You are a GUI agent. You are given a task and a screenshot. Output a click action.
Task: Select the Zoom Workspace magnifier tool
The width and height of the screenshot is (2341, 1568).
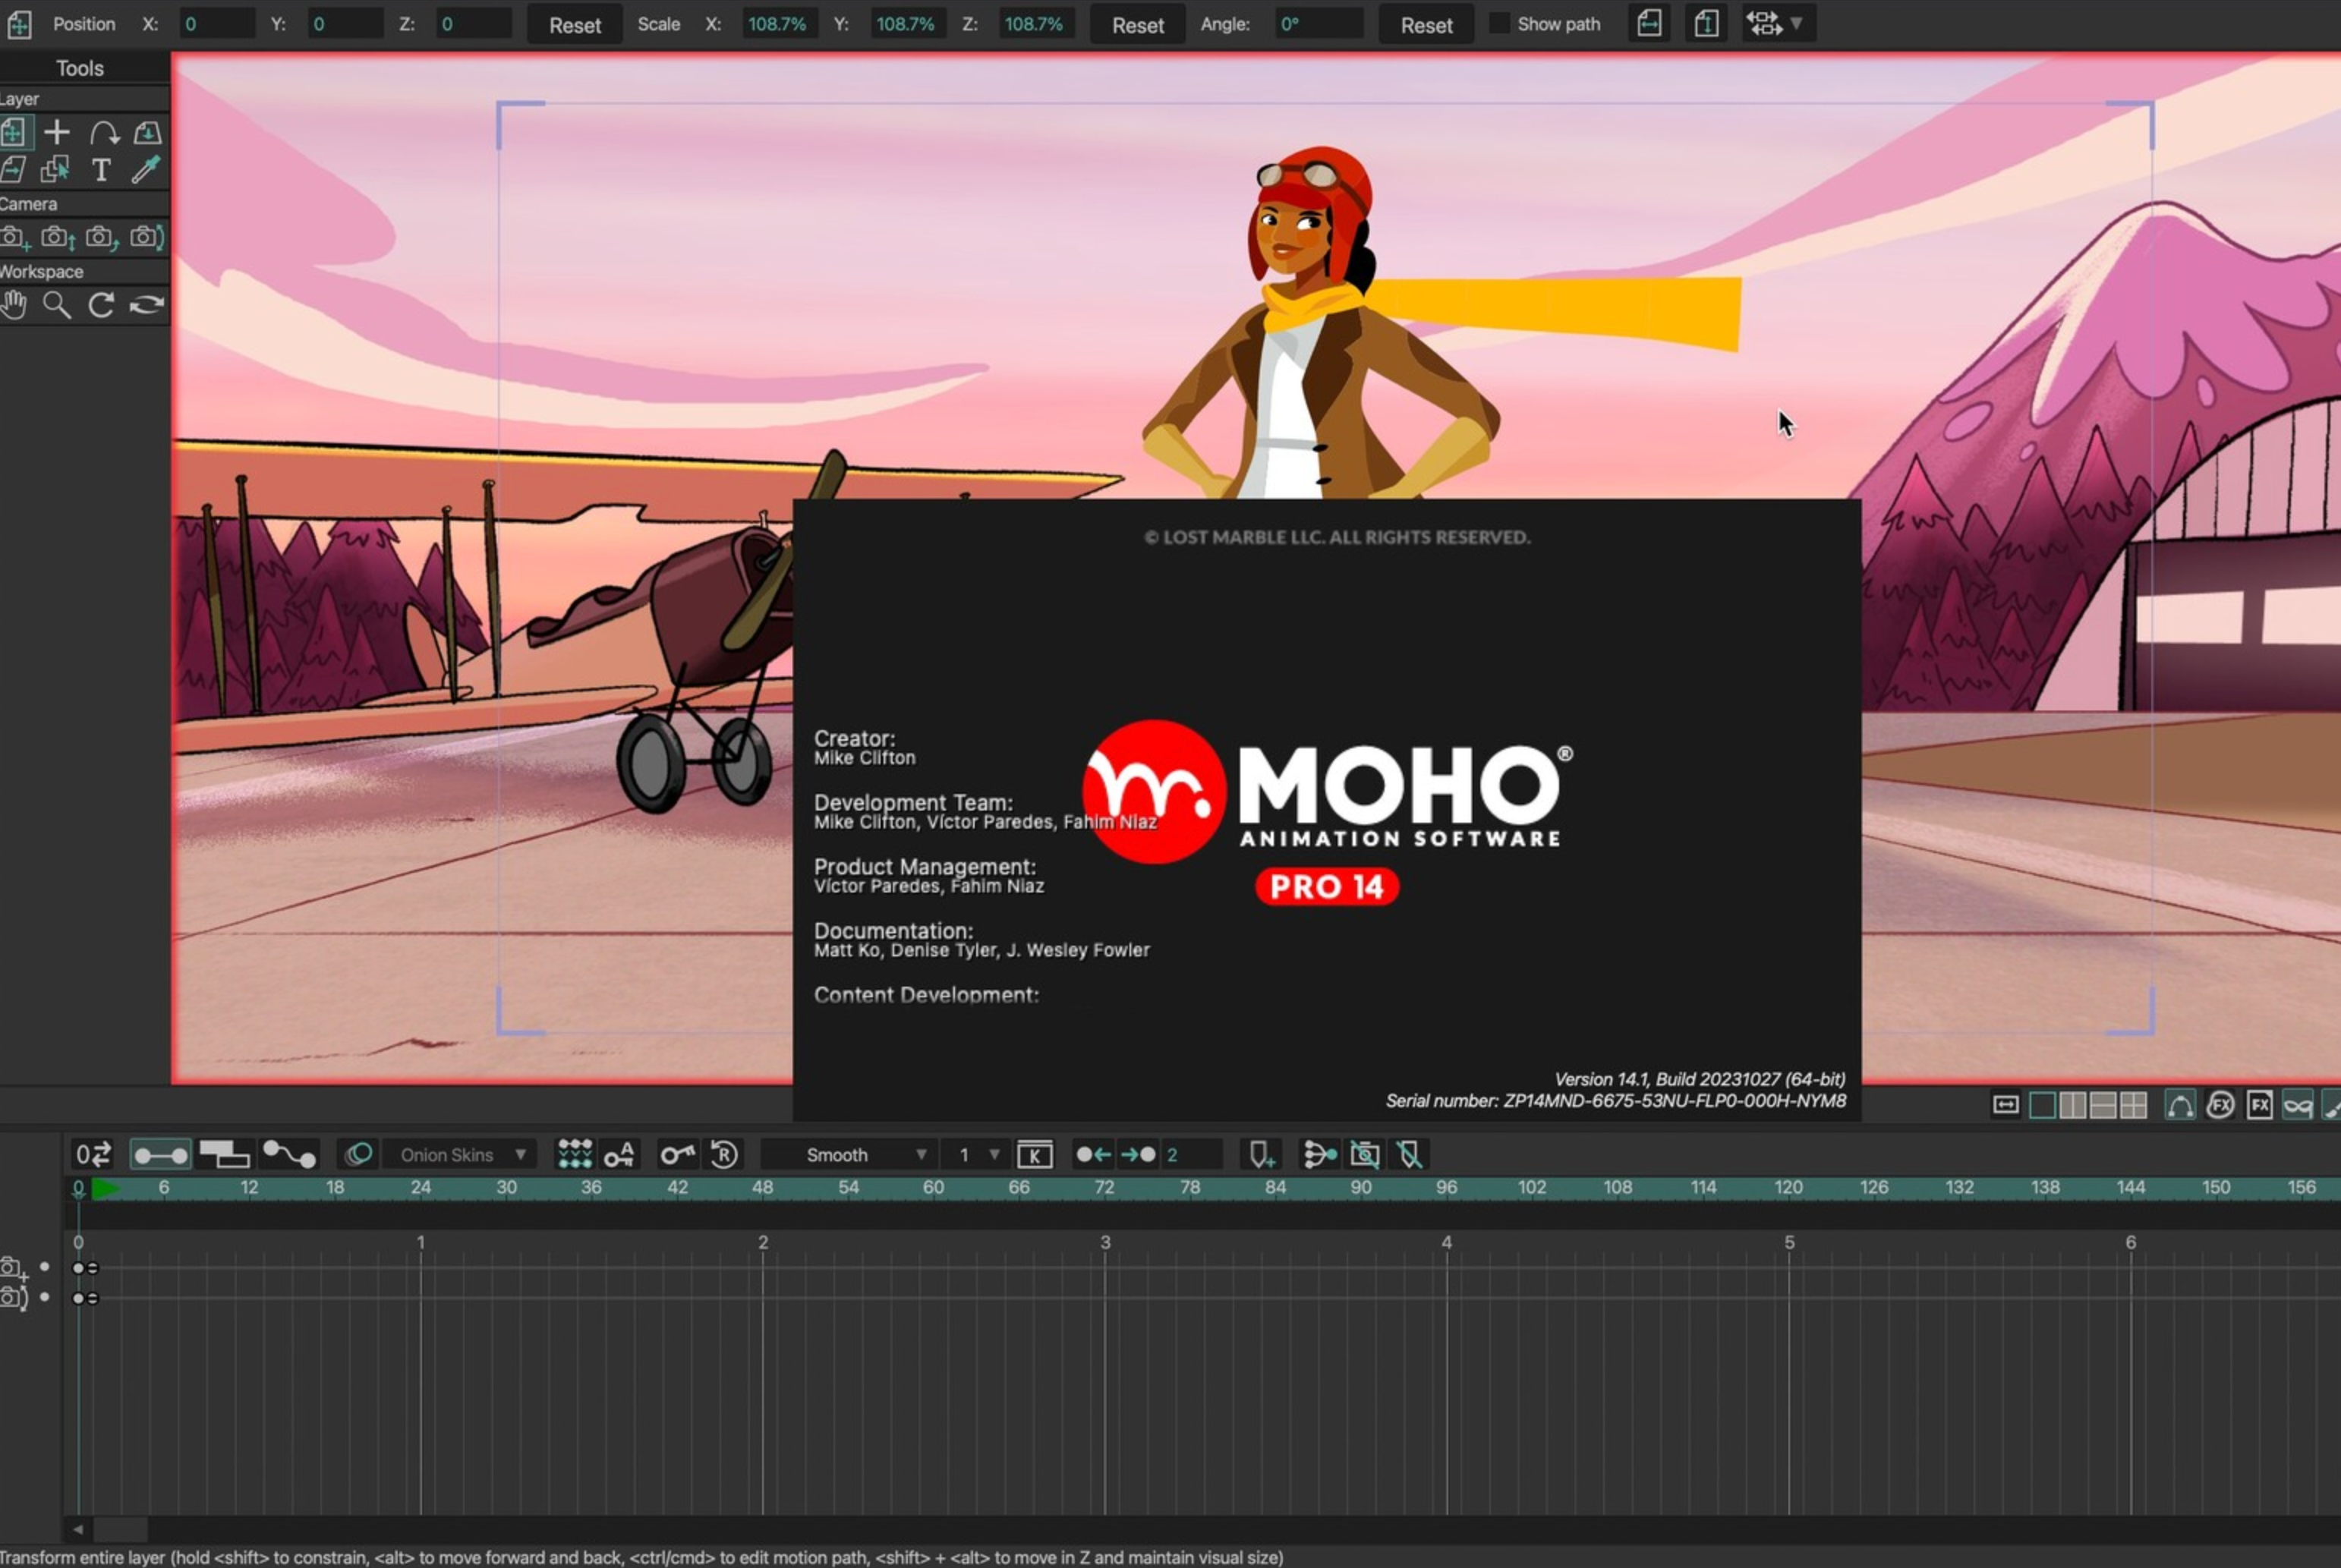(57, 305)
